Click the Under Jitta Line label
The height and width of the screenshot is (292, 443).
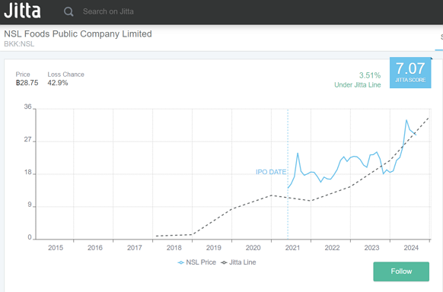[358, 85]
